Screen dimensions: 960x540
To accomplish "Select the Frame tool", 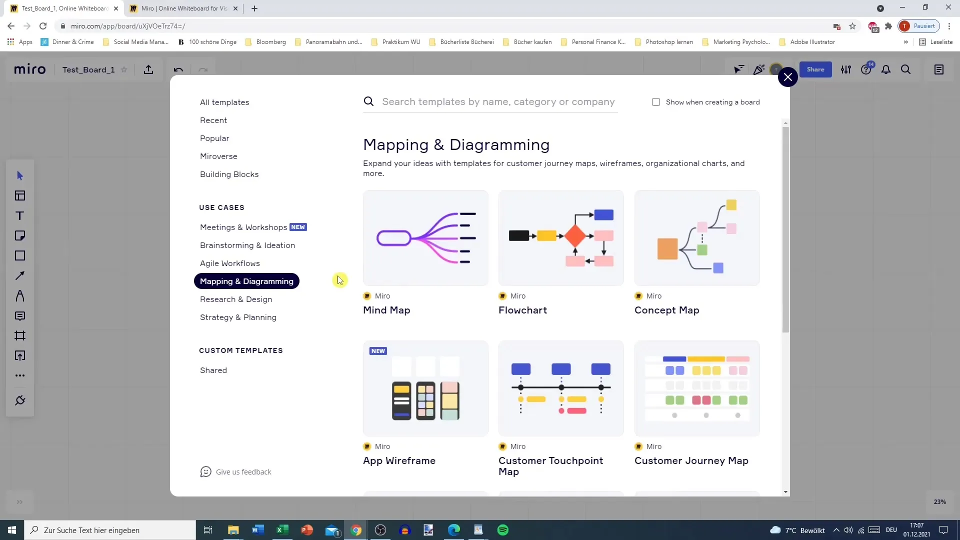I will click(x=20, y=335).
